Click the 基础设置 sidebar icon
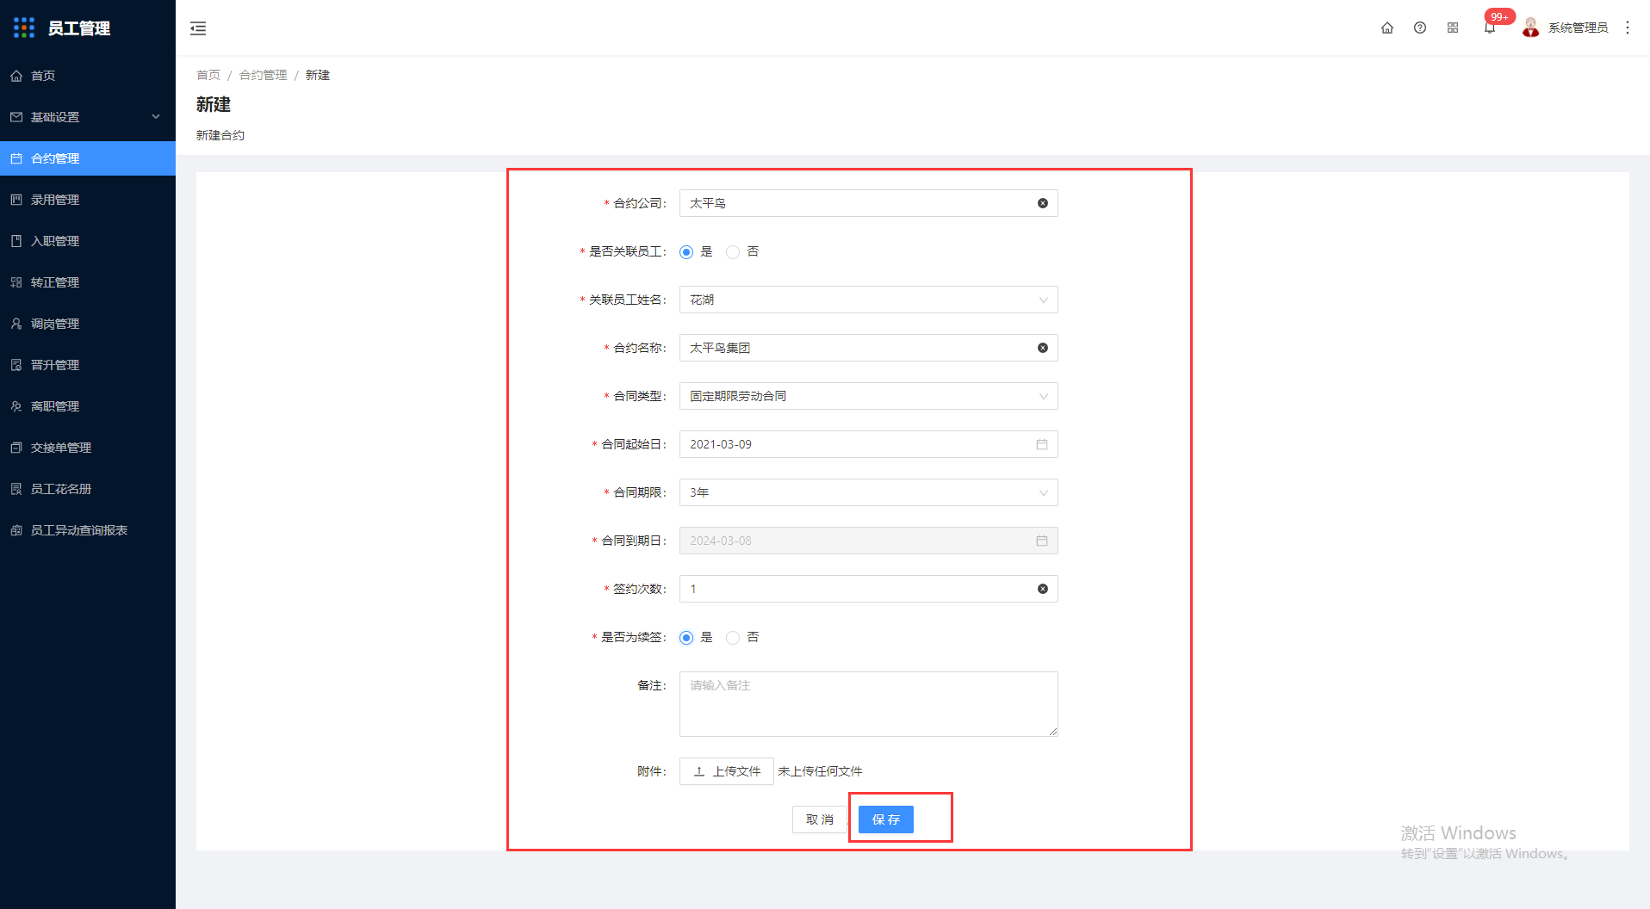This screenshot has width=1650, height=909. click(16, 117)
